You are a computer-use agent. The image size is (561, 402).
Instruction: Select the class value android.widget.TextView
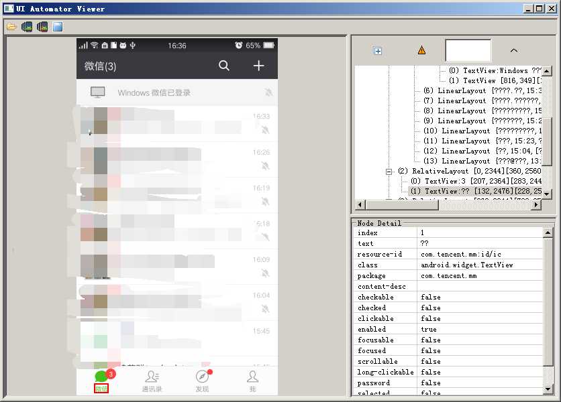coord(467,265)
